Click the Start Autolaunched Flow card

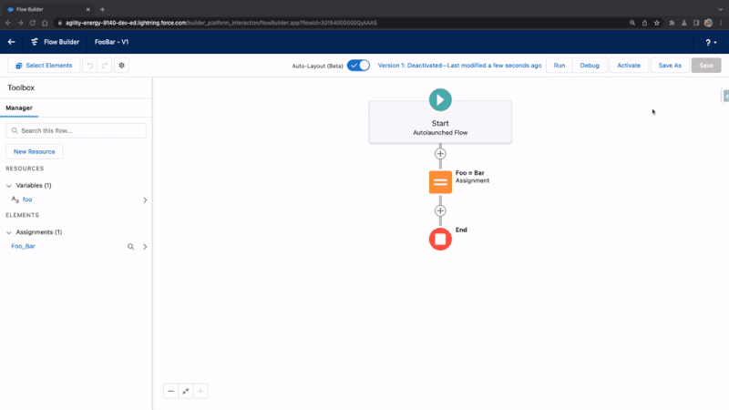pyautogui.click(x=440, y=122)
